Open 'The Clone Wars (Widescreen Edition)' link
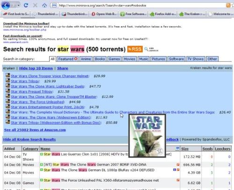This screenshot has height=190, width=234. (x=51, y=117)
